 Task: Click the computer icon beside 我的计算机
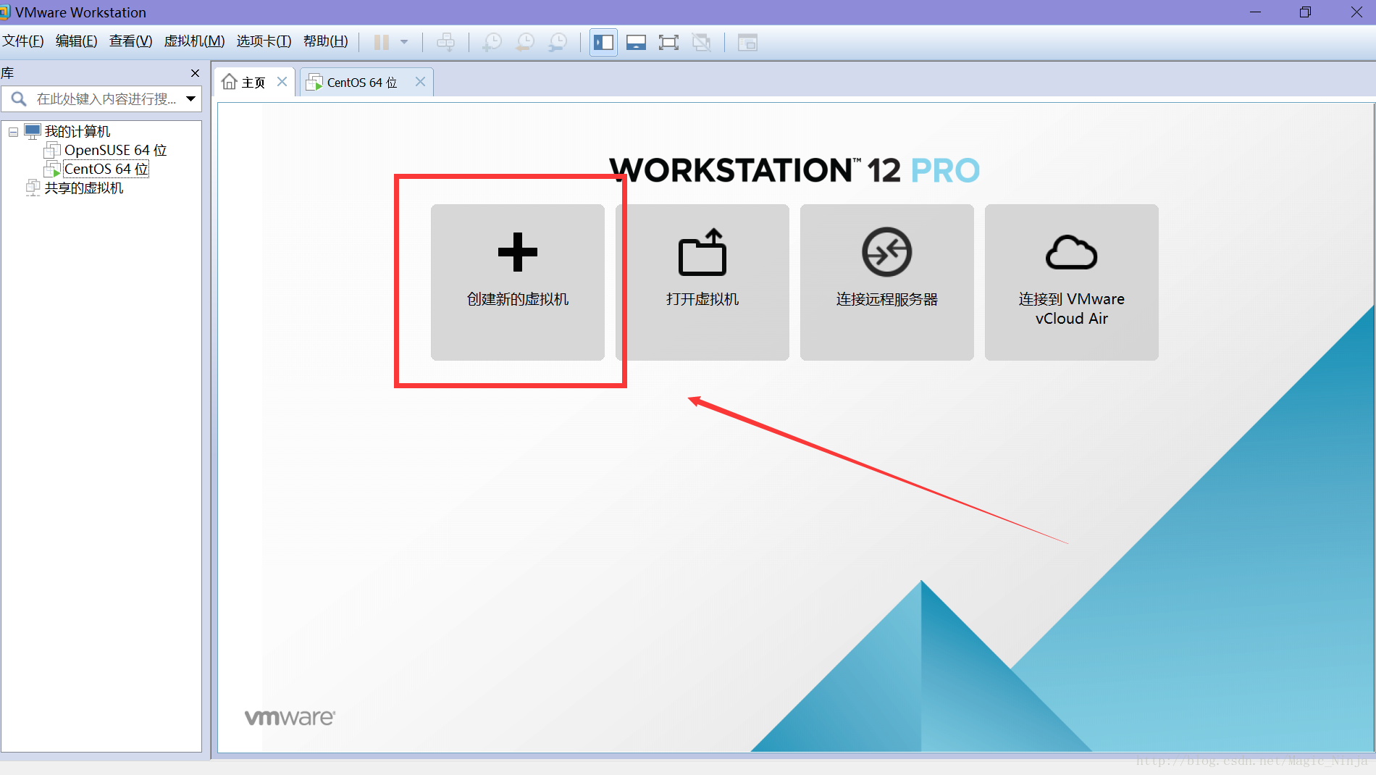pos(33,131)
